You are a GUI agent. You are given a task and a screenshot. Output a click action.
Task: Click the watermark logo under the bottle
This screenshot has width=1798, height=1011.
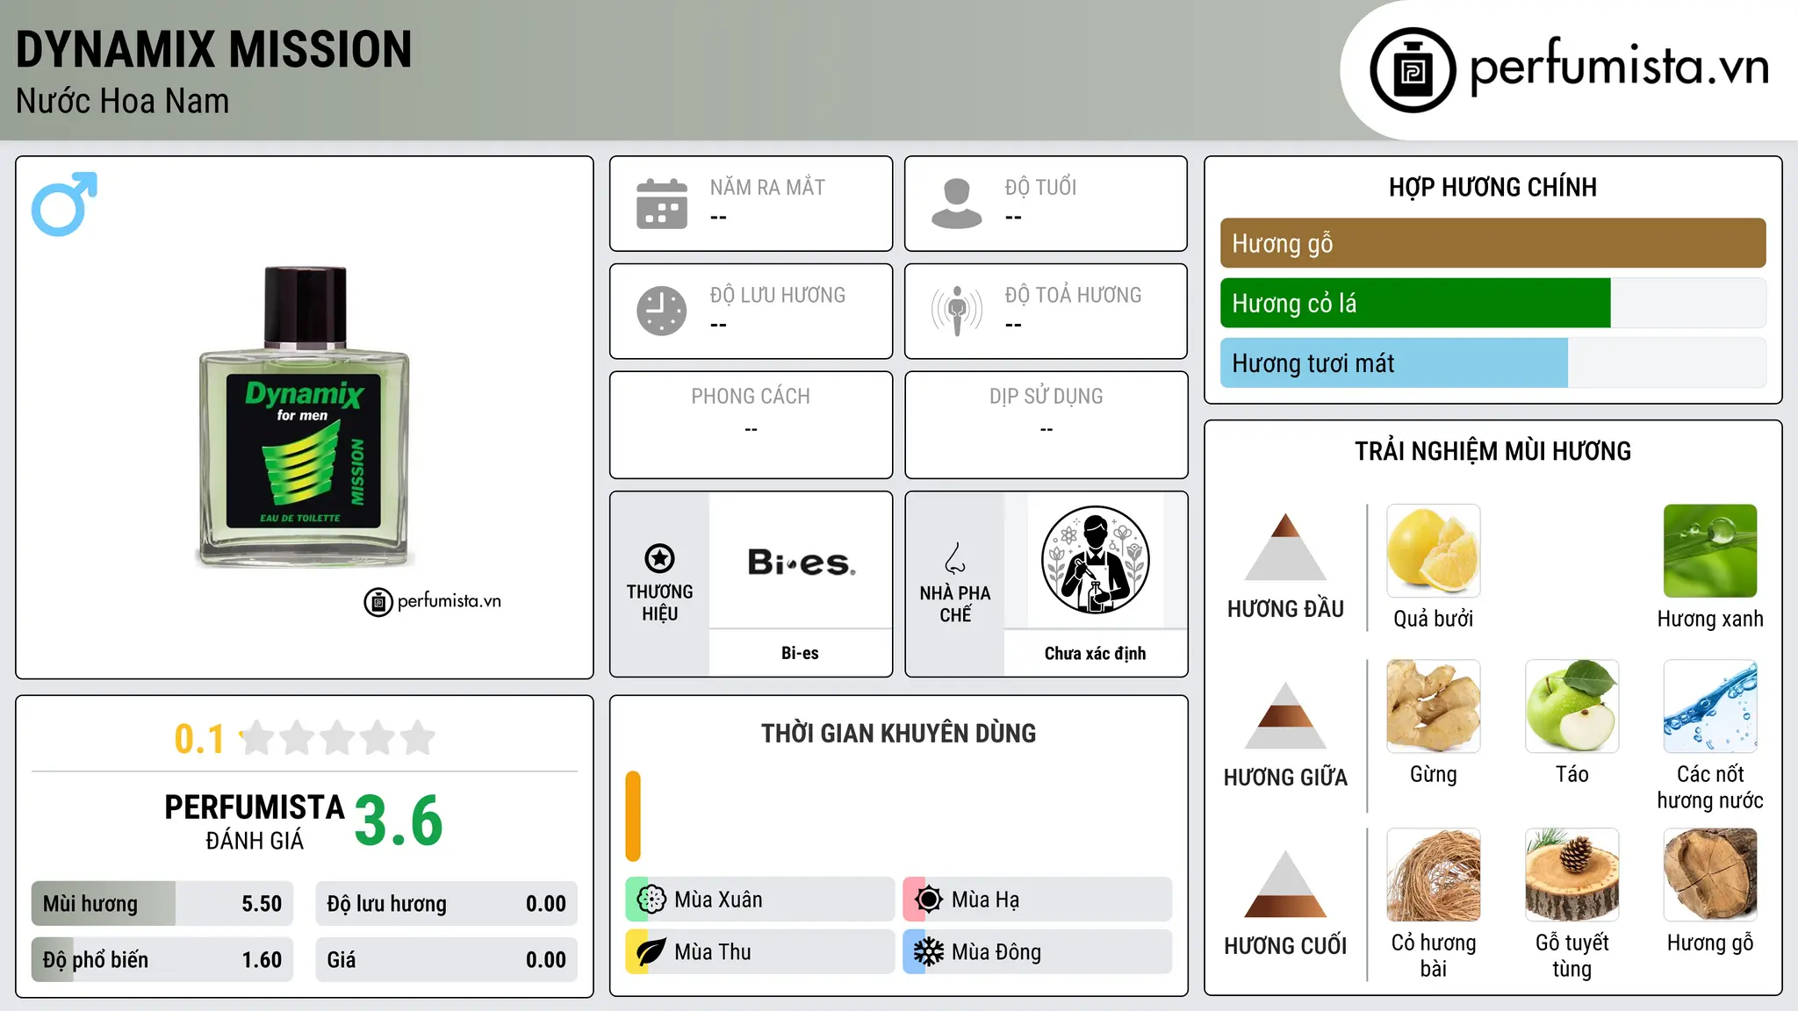(x=432, y=601)
